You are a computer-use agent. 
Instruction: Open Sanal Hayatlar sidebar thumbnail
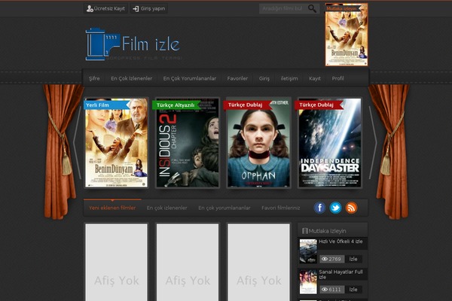click(308, 281)
